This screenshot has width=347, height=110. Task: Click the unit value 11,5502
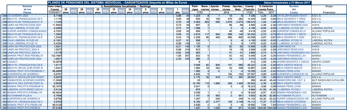coord(57,25)
